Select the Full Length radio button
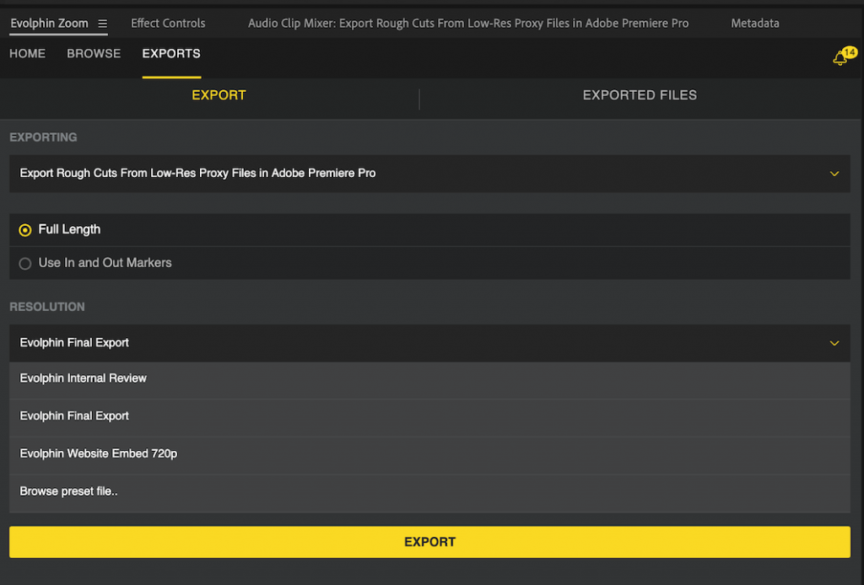864x585 pixels. (x=25, y=229)
